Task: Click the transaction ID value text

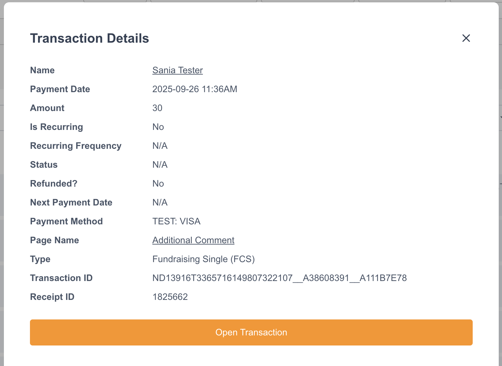Action: click(279, 278)
